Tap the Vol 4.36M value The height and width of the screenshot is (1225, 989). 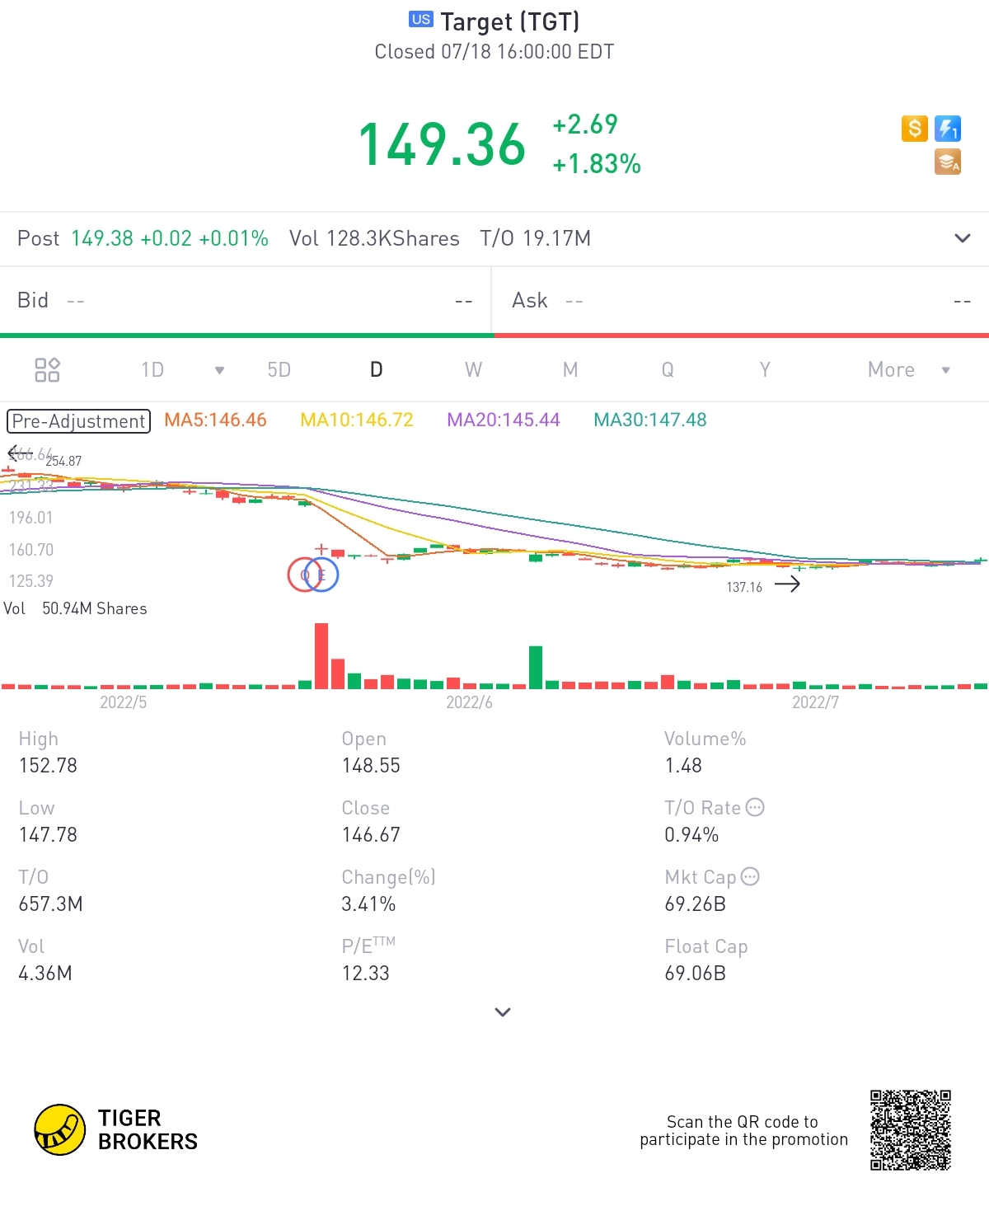[x=45, y=973]
